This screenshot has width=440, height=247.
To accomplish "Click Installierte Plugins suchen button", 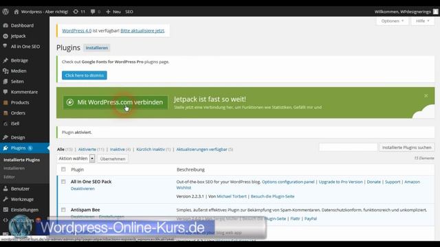I will tap(406, 148).
